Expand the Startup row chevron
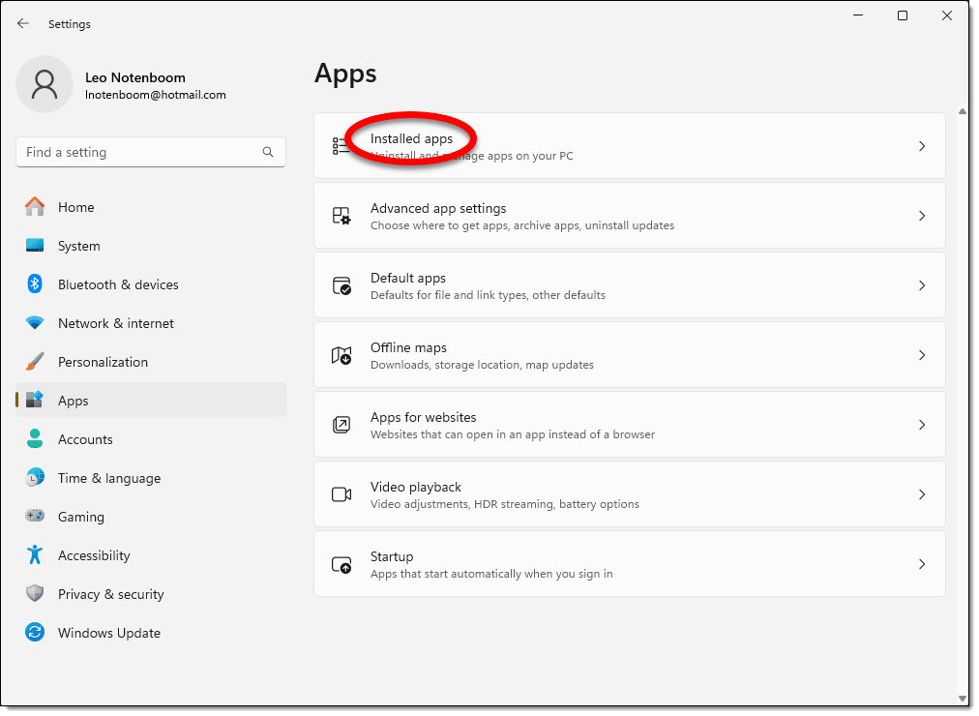The width and height of the screenshot is (979, 716). 921,564
